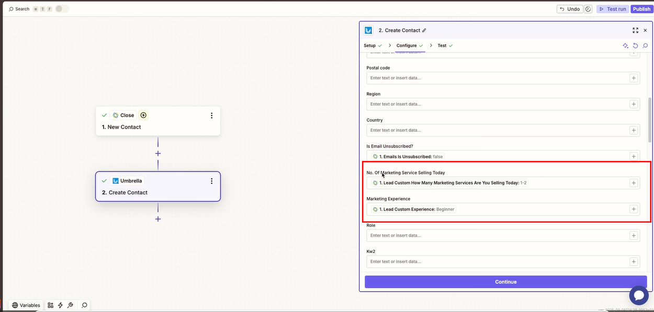
Task: Click plus in Is Email Unsubscribed field
Action: pyautogui.click(x=633, y=156)
